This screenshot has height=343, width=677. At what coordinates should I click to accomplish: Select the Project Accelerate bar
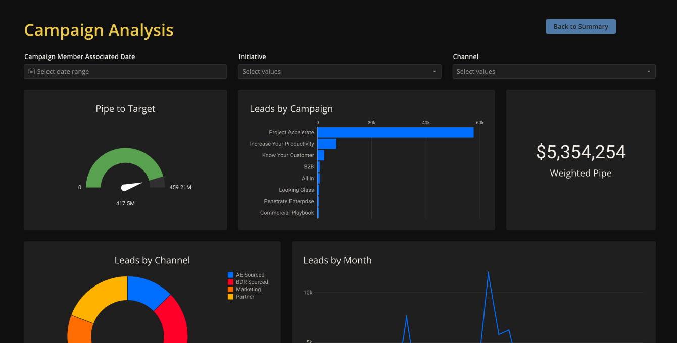click(396, 132)
